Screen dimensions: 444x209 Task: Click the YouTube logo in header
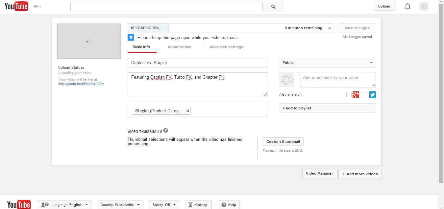[x=16, y=7]
